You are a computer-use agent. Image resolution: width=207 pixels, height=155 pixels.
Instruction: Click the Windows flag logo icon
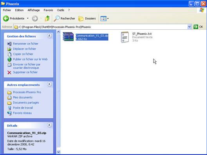(202, 10)
